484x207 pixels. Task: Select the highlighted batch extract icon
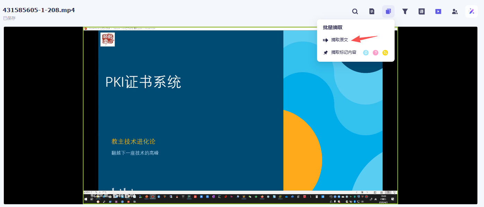[x=388, y=11]
